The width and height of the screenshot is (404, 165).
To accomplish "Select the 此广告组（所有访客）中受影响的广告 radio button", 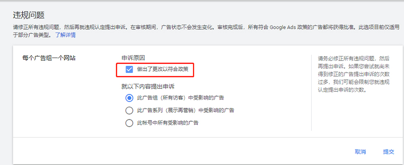I will (x=129, y=98).
